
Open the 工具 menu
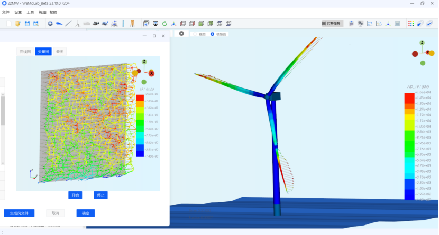pyautogui.click(x=31, y=12)
